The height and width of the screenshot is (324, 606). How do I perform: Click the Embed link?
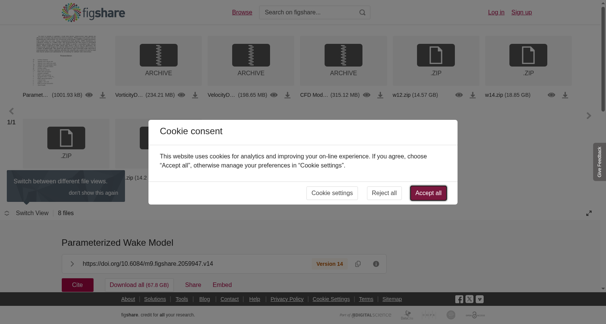pos(222,285)
